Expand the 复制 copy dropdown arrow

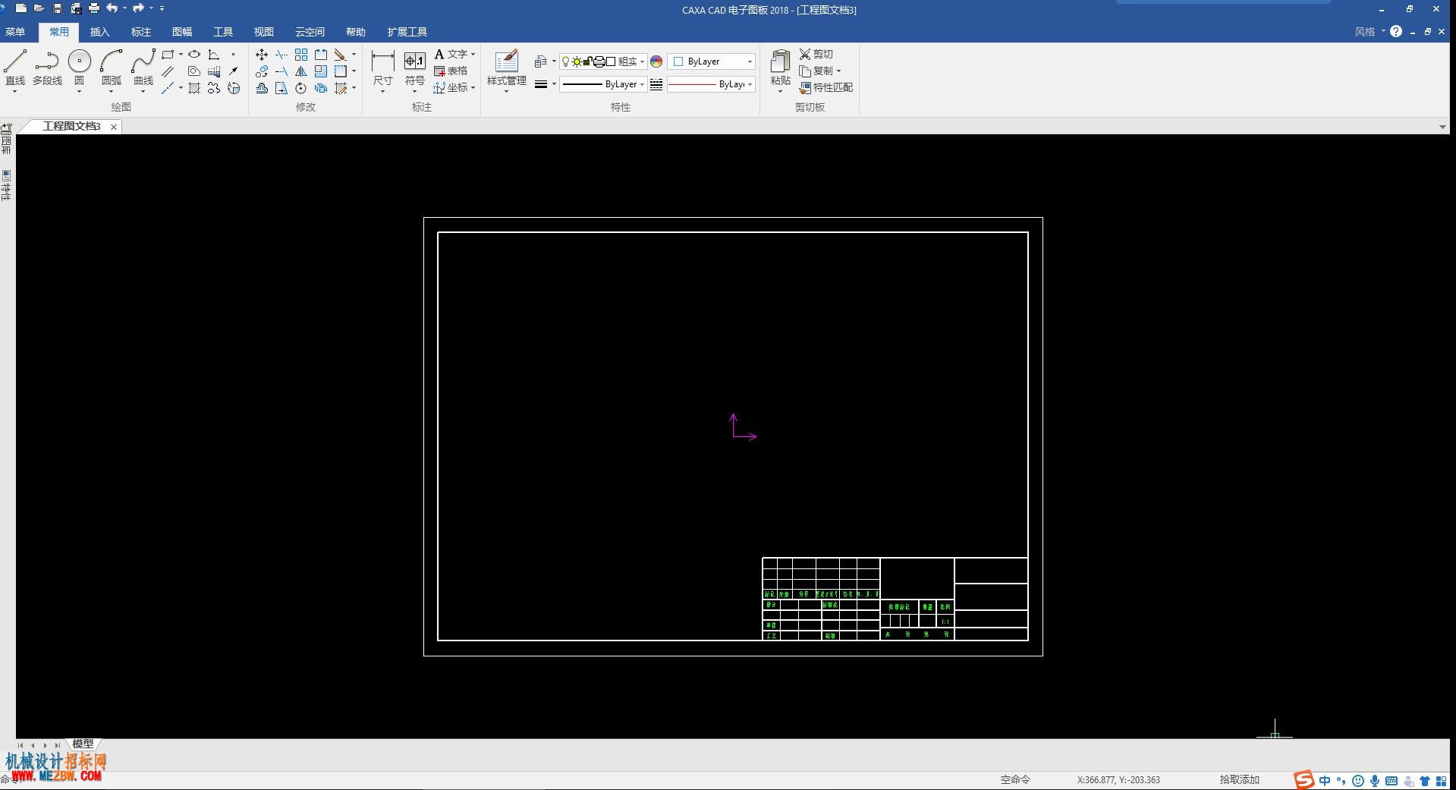coord(838,71)
